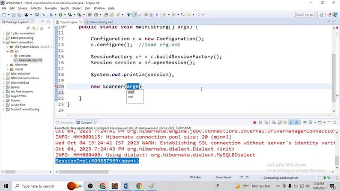Toggle Show Console on standard error
Viewport: 340px width, 191px height.
[x=297, y=123]
